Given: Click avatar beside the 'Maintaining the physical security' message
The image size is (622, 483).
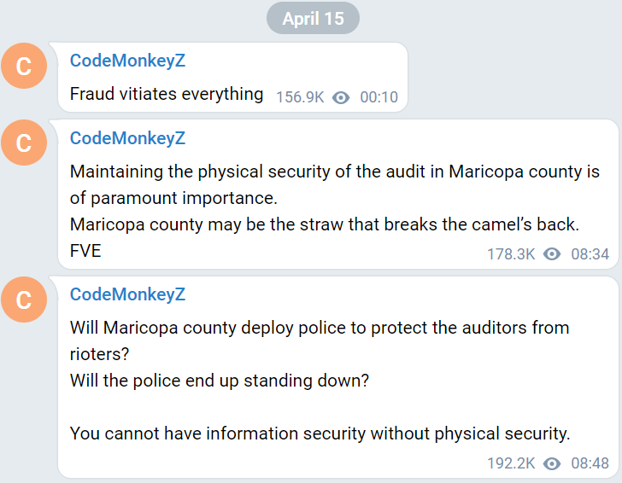Looking at the screenshot, I should point(24,143).
